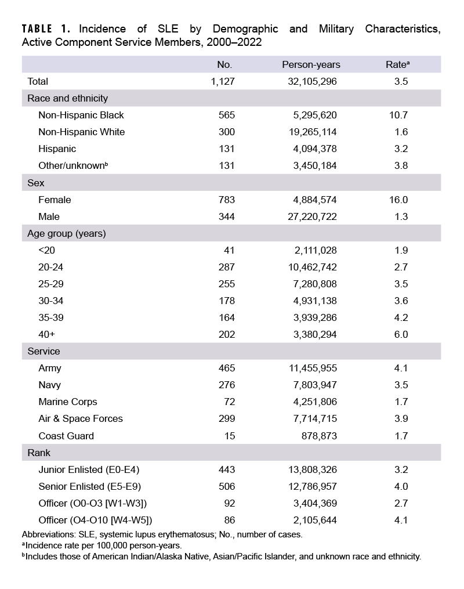Image resolution: width=464 pixels, height=589 pixels.
Task: Click the 1,127 total case count
Action: point(223,81)
